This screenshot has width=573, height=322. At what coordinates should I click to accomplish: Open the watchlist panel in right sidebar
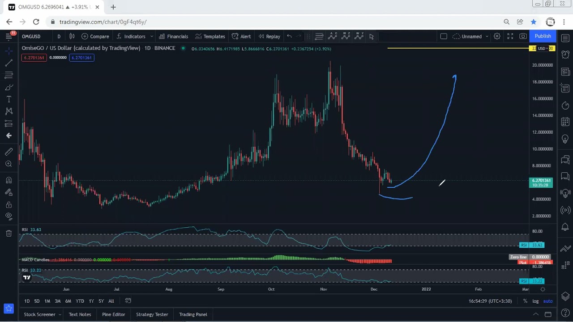click(565, 38)
